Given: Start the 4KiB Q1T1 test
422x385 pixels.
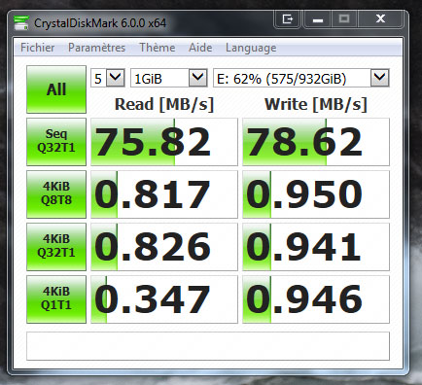Looking at the screenshot, I should coord(56,299).
